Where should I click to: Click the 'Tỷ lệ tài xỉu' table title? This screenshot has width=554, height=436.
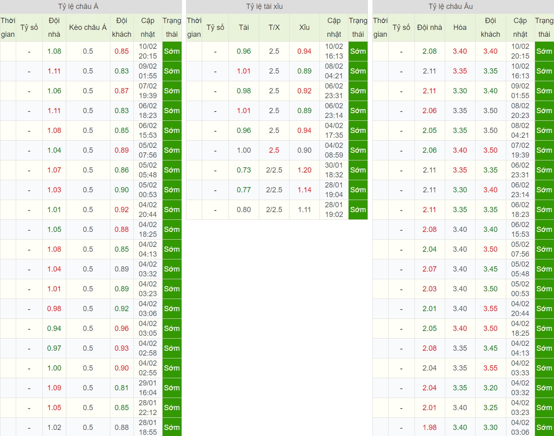pyautogui.click(x=264, y=6)
